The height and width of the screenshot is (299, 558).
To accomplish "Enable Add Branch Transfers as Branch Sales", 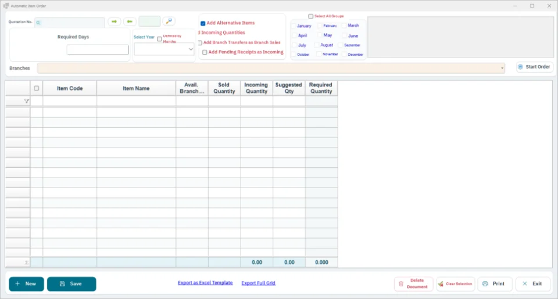I will (200, 42).
